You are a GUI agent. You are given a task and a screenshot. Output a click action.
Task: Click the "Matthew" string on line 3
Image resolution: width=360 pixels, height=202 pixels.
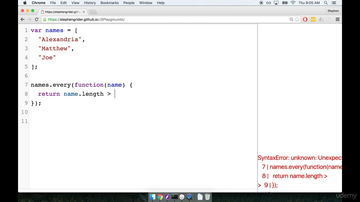(55, 49)
